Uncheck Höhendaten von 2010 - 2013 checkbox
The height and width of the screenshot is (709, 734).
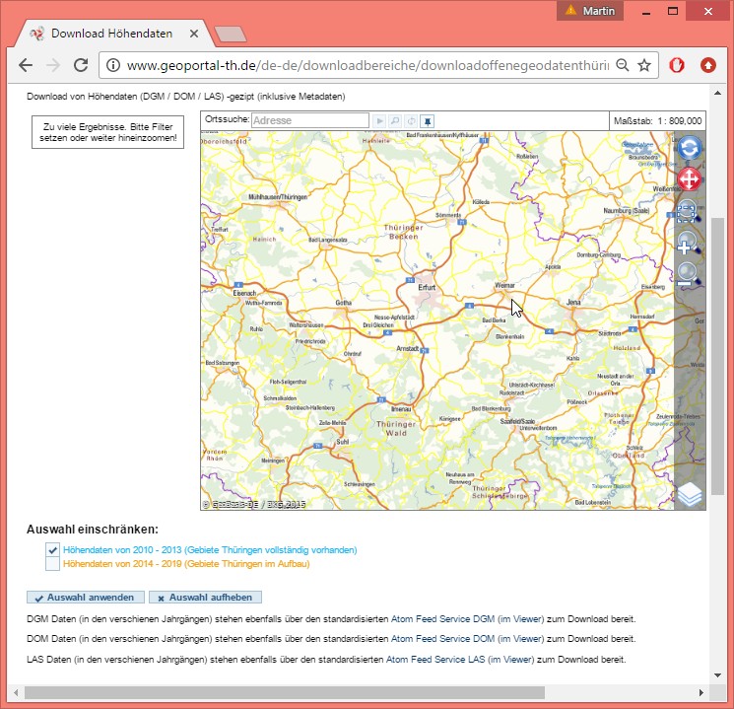point(53,550)
